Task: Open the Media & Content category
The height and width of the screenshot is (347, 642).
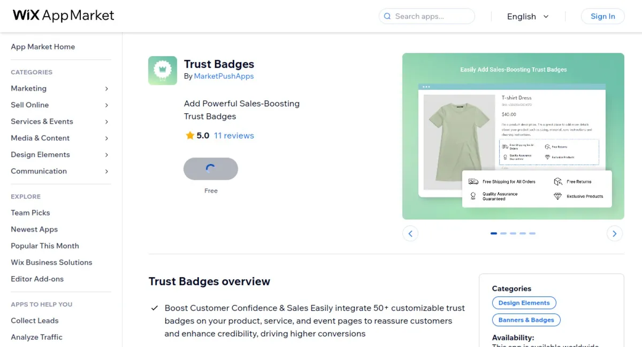Action: [40, 138]
